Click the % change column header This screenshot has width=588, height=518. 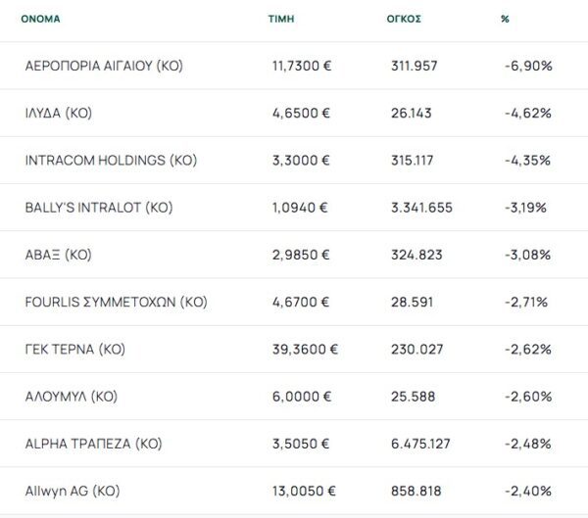[x=504, y=20]
